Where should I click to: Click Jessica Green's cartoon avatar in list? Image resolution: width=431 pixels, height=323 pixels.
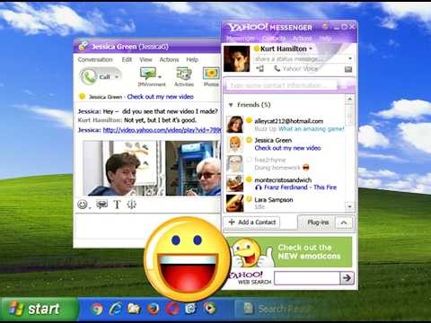pyautogui.click(x=235, y=144)
